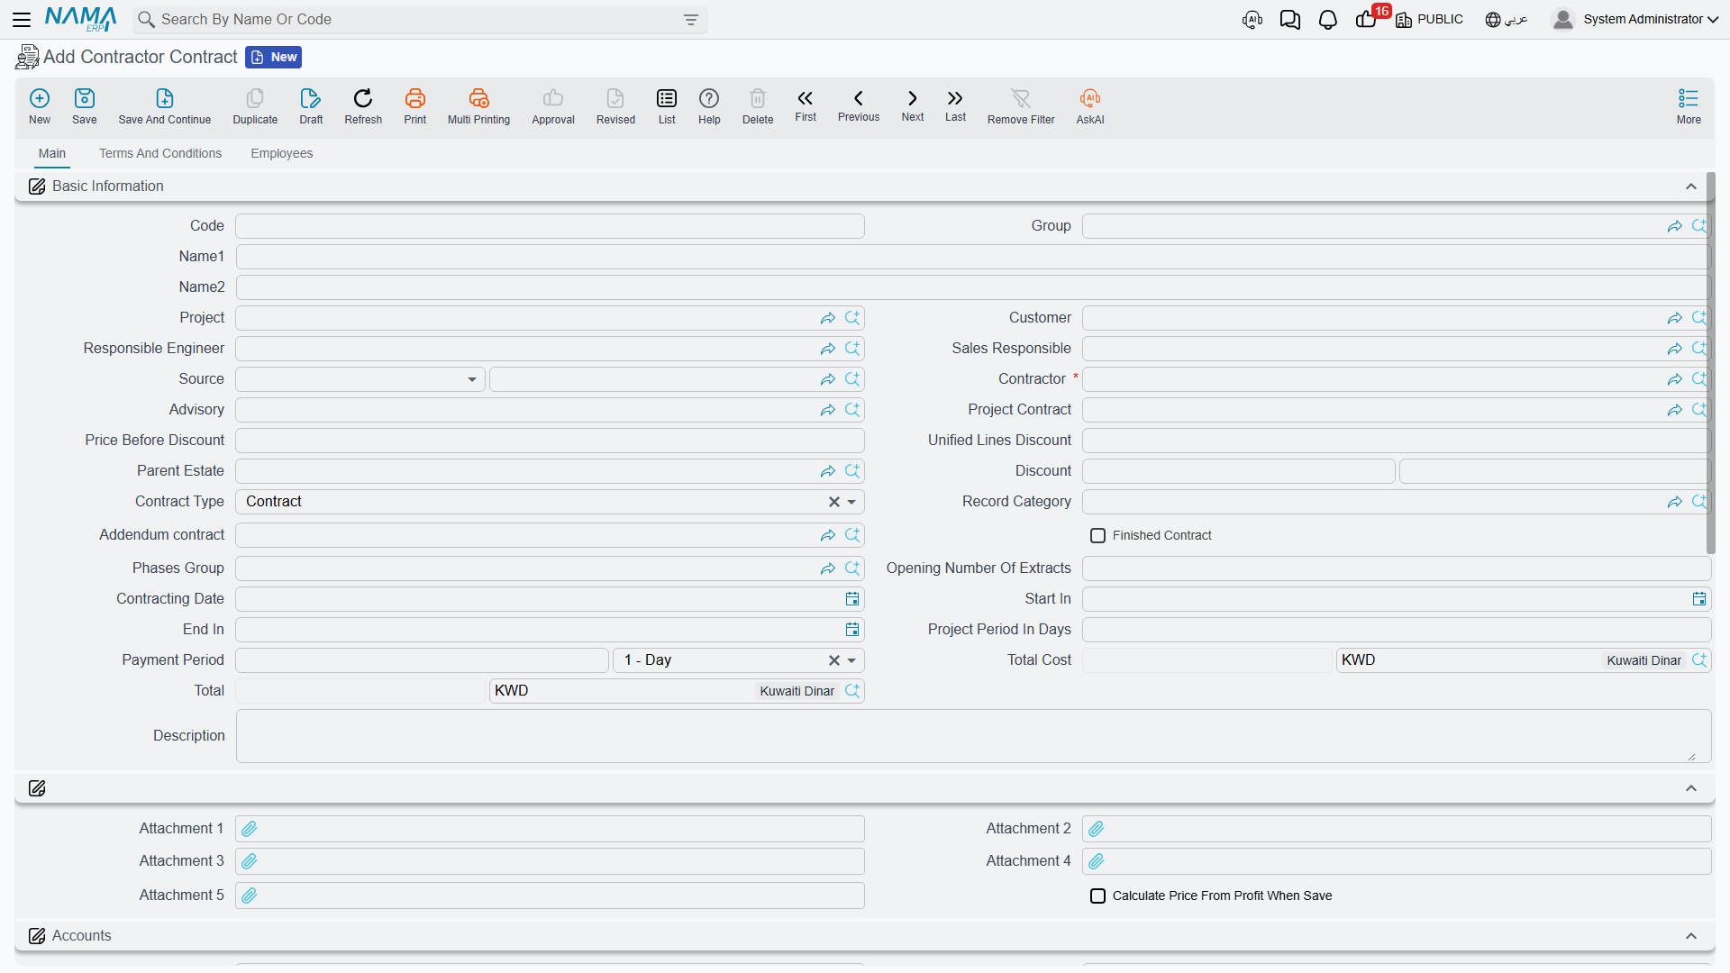Open the Contracting Date calendar picker
This screenshot has height=973, width=1730.
[x=852, y=599]
